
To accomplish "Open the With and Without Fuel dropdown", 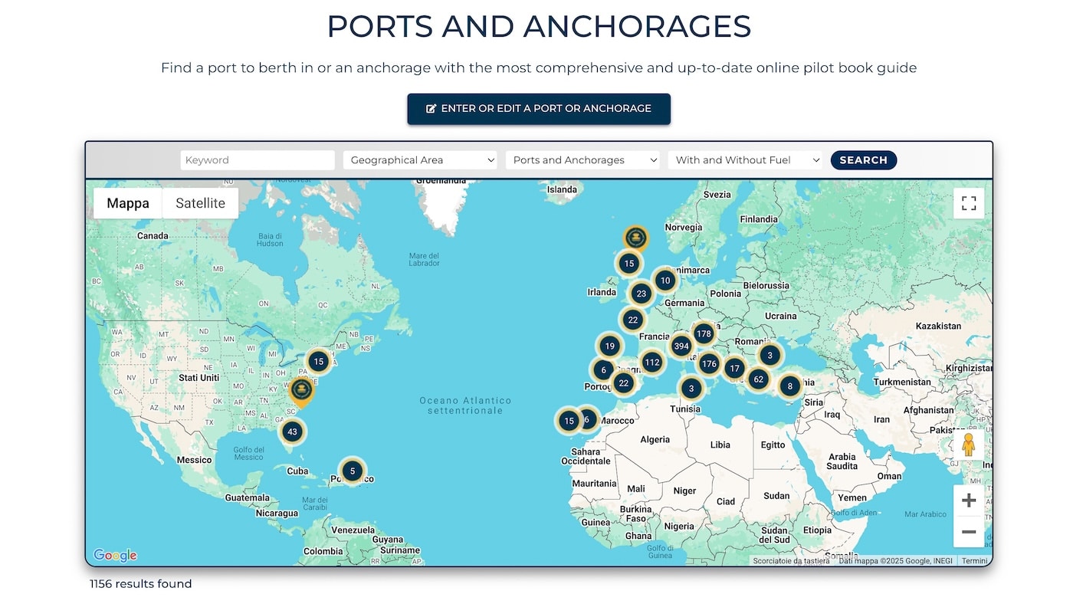I will (745, 160).
